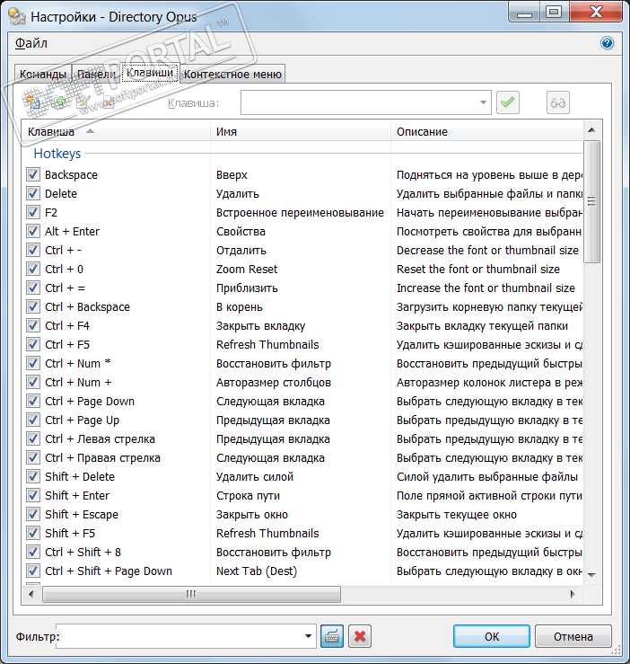The image size is (630, 664).
Task: Sort by the Имя column header
Action: [301, 132]
